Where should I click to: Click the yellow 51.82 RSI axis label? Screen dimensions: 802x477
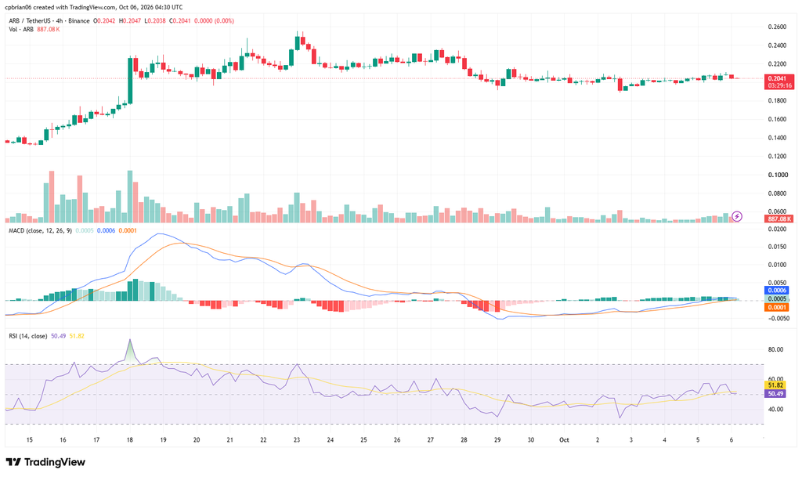tap(775, 385)
